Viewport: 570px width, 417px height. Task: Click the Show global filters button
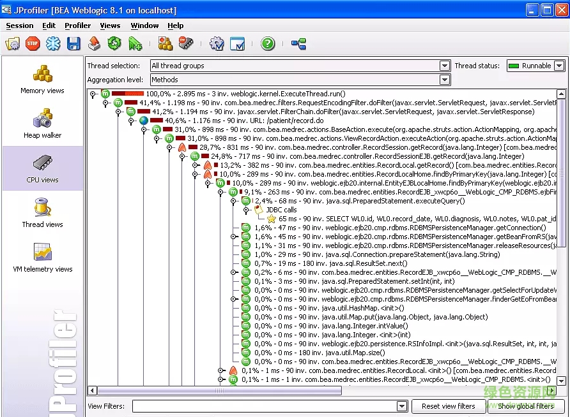point(525,406)
